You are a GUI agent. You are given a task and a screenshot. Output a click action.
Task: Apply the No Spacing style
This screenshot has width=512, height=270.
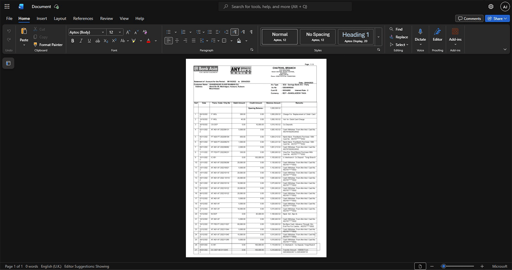318,37
